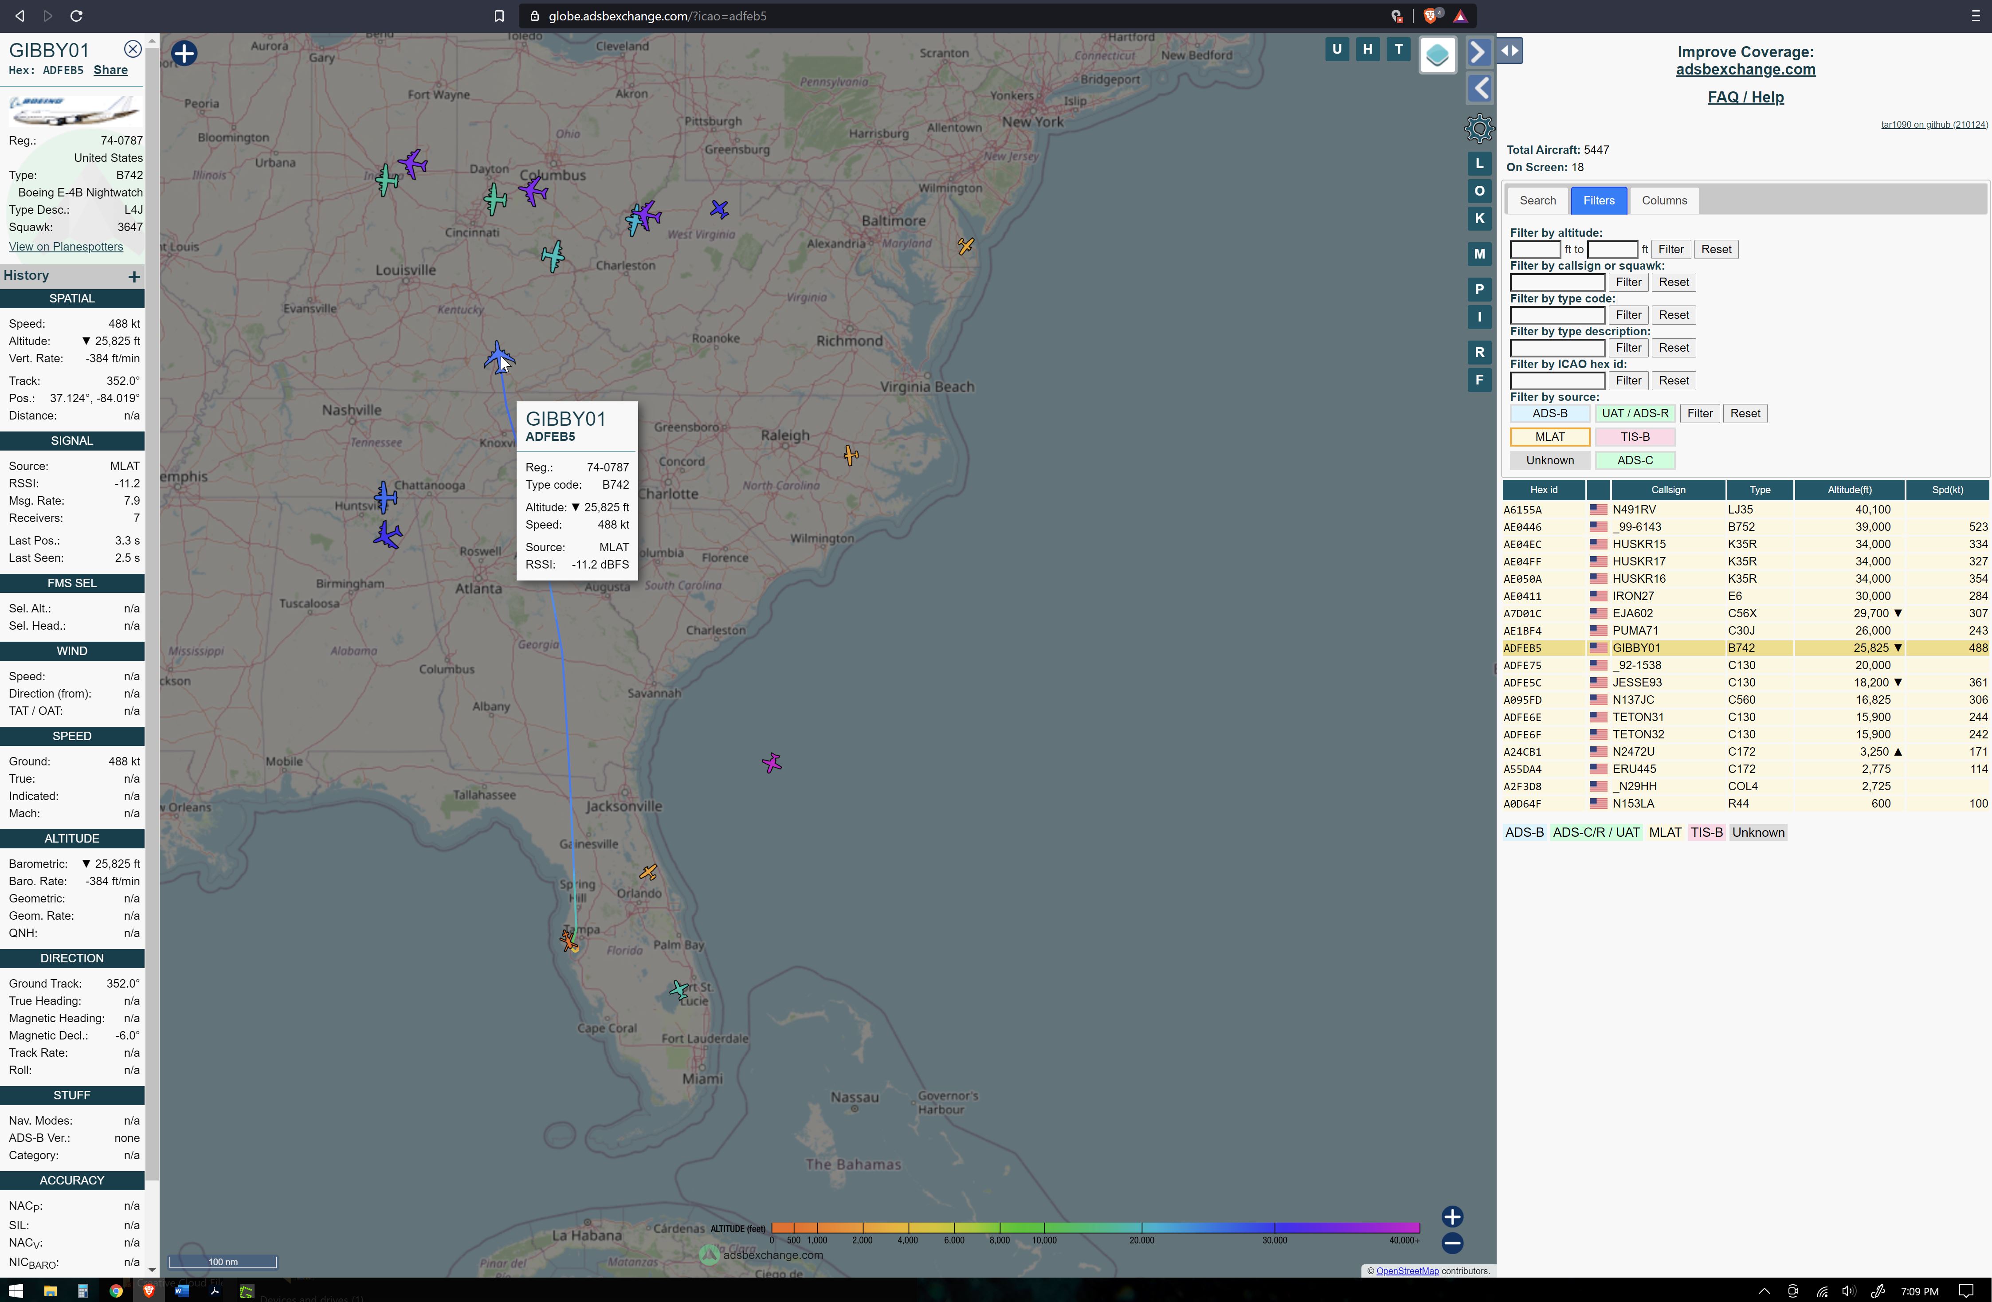Click the plus icon at map top-left

[184, 54]
